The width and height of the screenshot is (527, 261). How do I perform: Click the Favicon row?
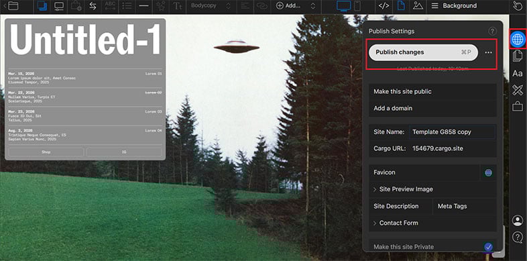tap(424, 172)
